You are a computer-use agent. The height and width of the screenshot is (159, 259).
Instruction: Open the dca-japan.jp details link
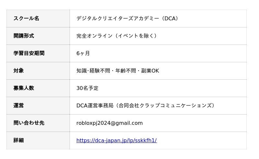[117, 140]
